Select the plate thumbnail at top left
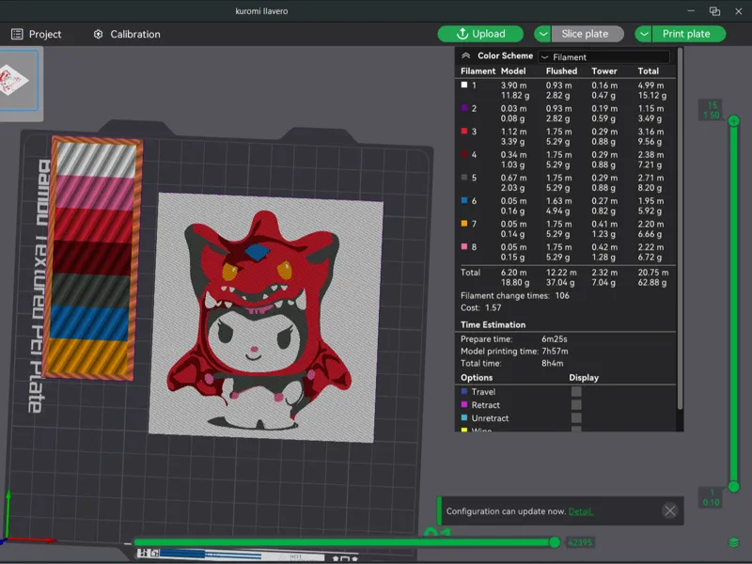The height and width of the screenshot is (564, 752). pos(18,81)
